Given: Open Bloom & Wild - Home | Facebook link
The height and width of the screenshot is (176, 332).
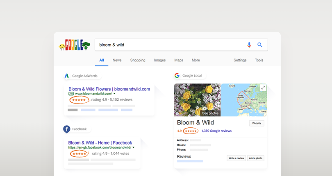Looking at the screenshot, I should pos(100,143).
